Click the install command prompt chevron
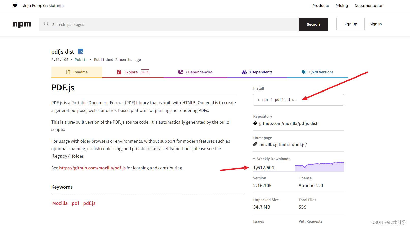Screen dimensions: 410x227 pos(258,100)
